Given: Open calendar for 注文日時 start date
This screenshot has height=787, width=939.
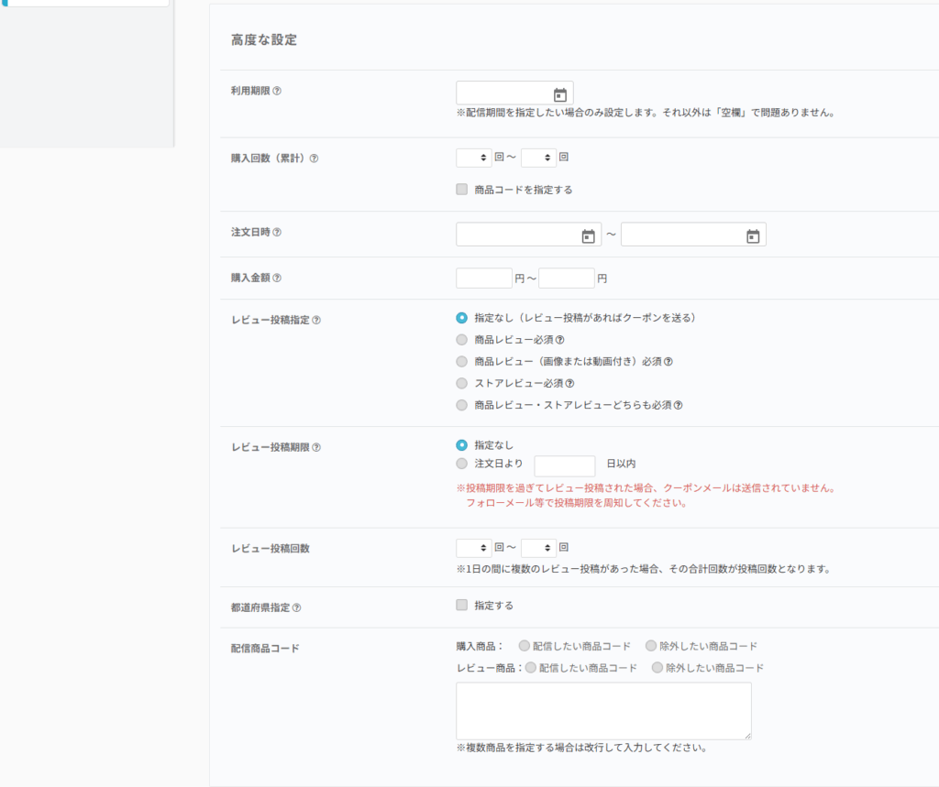Looking at the screenshot, I should [x=588, y=236].
